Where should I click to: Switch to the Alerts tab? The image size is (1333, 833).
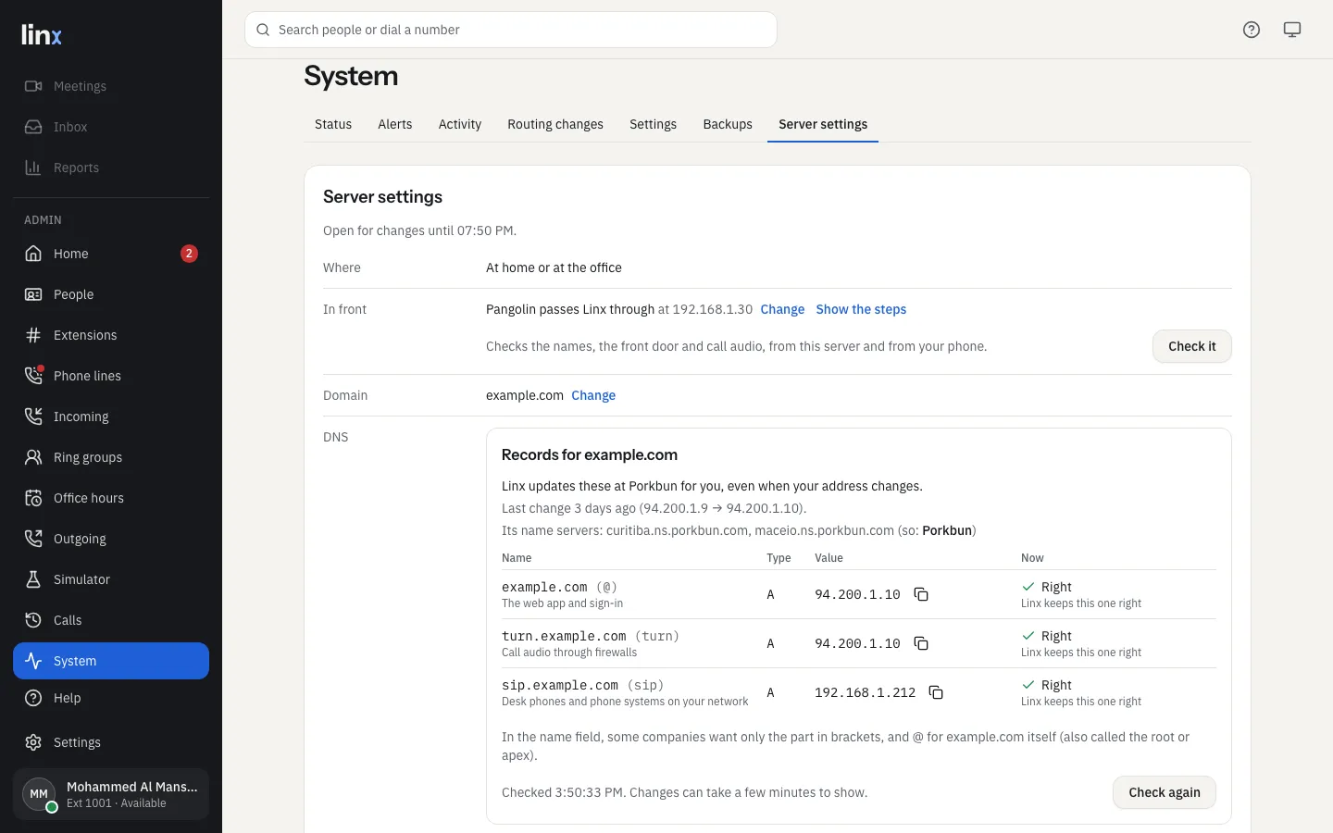pyautogui.click(x=395, y=124)
